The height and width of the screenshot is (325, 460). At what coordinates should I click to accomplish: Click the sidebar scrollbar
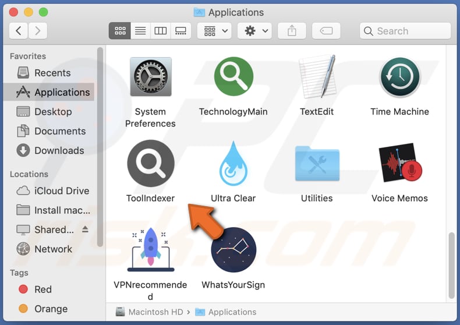[100, 147]
